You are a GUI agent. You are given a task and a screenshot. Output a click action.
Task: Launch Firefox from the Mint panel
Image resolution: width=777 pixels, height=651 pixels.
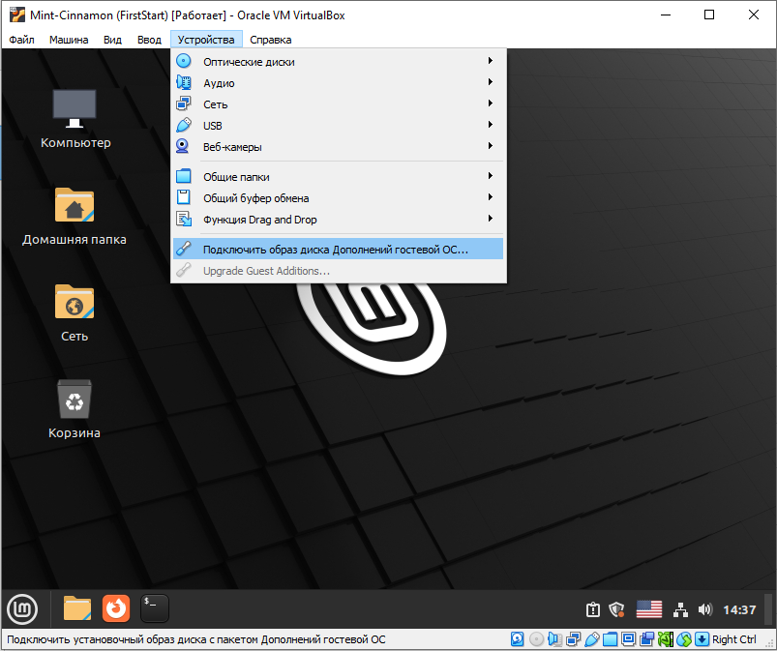(x=116, y=608)
